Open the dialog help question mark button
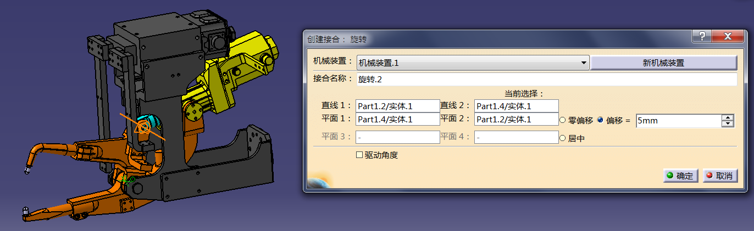The width and height of the screenshot is (754, 231). coord(702,37)
